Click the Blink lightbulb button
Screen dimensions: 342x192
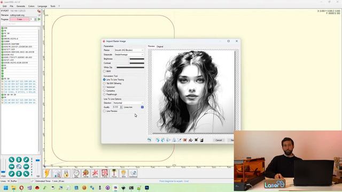point(123,173)
